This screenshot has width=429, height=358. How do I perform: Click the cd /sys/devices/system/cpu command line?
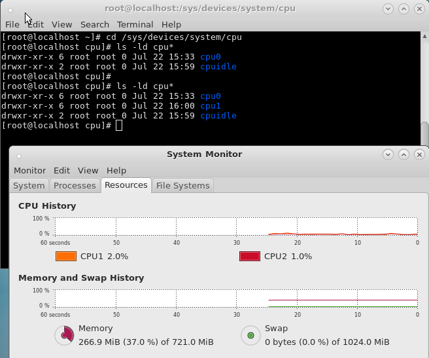click(x=174, y=37)
